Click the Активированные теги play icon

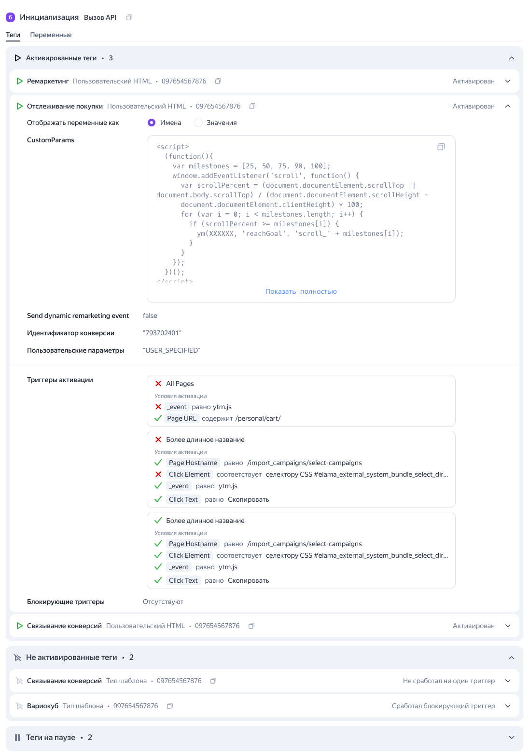tap(18, 58)
